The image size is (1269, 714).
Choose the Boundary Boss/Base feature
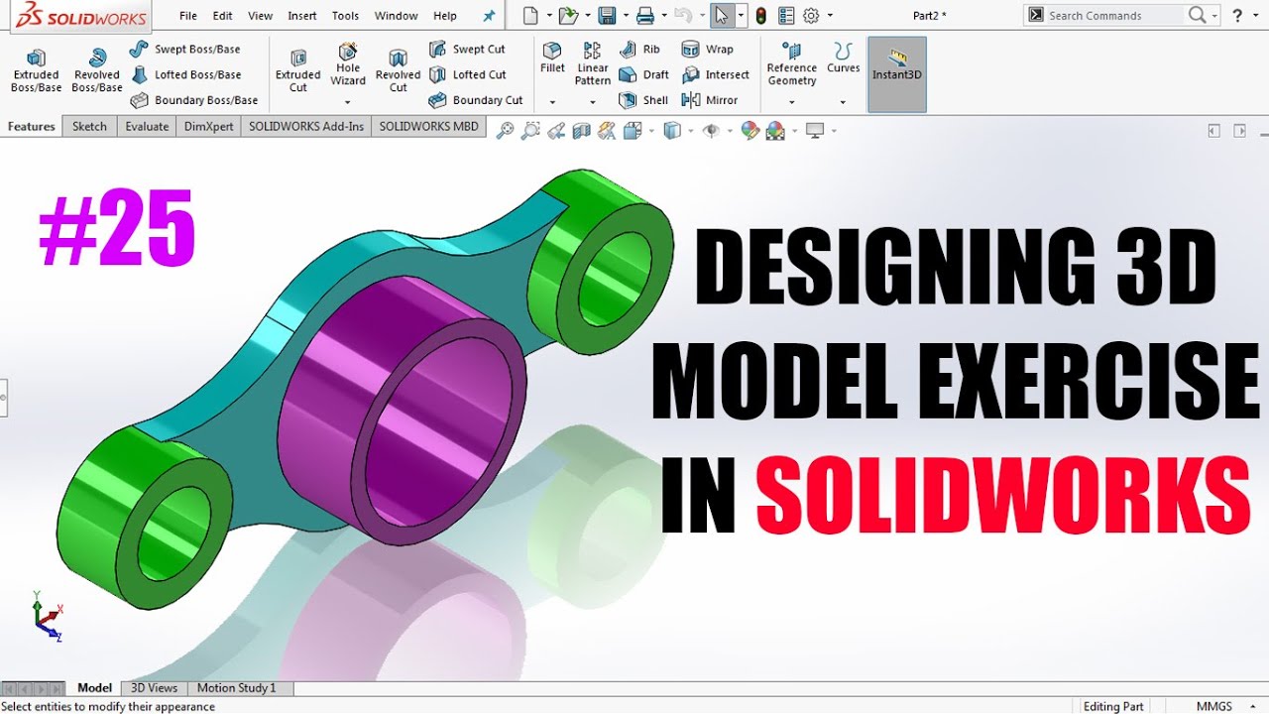point(194,100)
